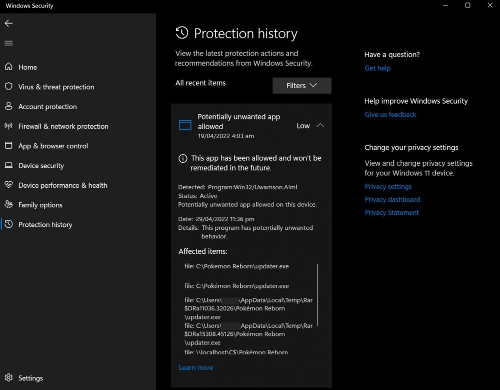Click Learn more about this threat
This screenshot has height=390, width=500.
coord(196,367)
